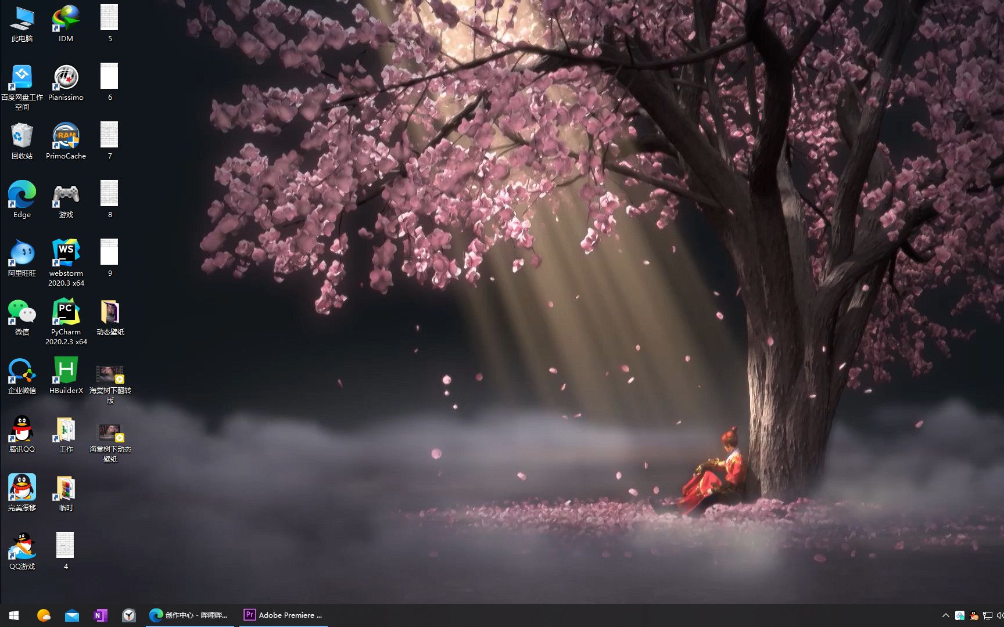Screen dimensions: 1004x627
Task: Open OneNote from the taskbar
Action: 101,615
